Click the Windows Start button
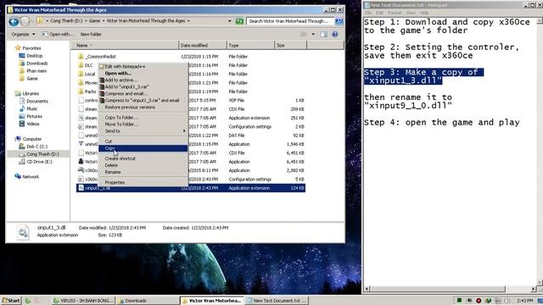The width and height of the screenshot is (543, 305). click(x=11, y=301)
